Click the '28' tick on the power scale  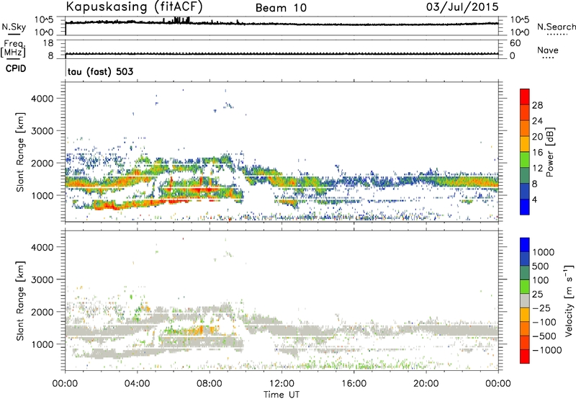(x=537, y=105)
